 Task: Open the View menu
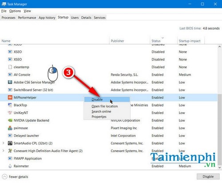pos(27,11)
